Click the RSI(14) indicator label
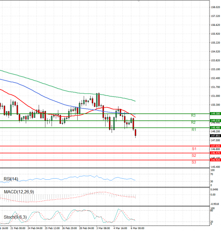 pyautogui.click(x=11, y=179)
